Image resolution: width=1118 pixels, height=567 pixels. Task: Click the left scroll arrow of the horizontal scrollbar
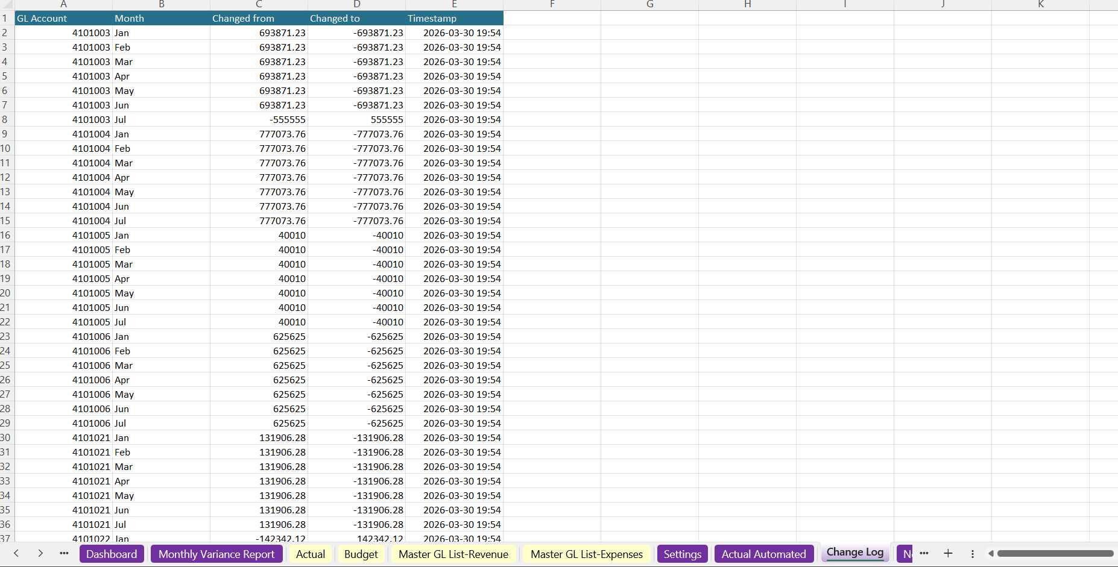[991, 553]
